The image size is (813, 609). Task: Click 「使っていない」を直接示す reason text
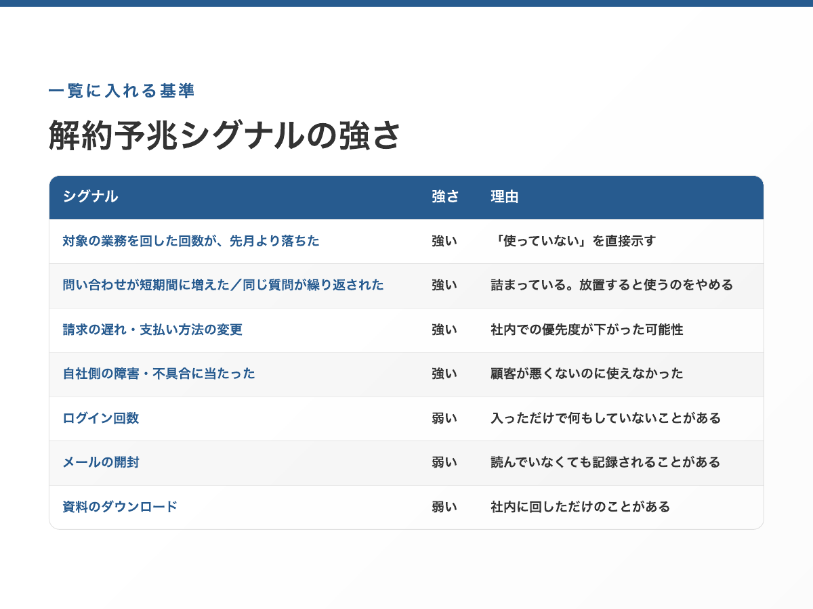pos(573,241)
